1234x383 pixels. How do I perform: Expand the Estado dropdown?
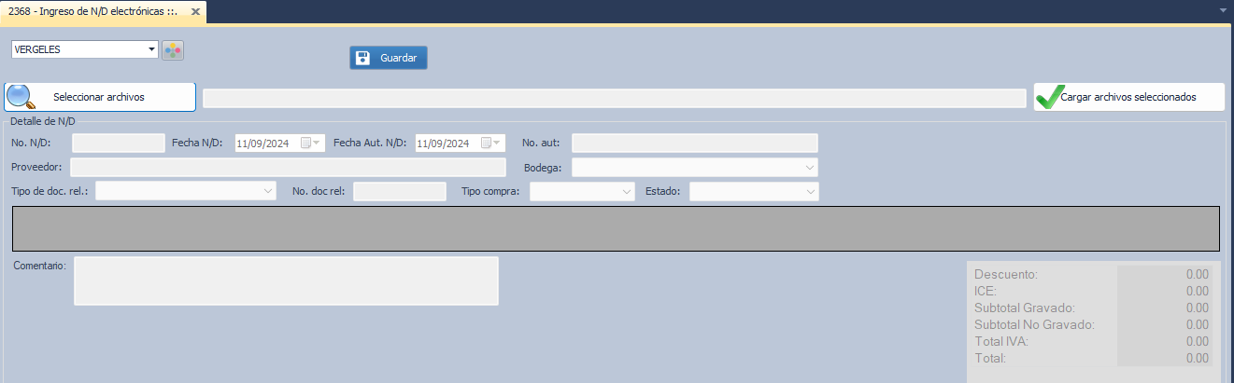point(809,191)
